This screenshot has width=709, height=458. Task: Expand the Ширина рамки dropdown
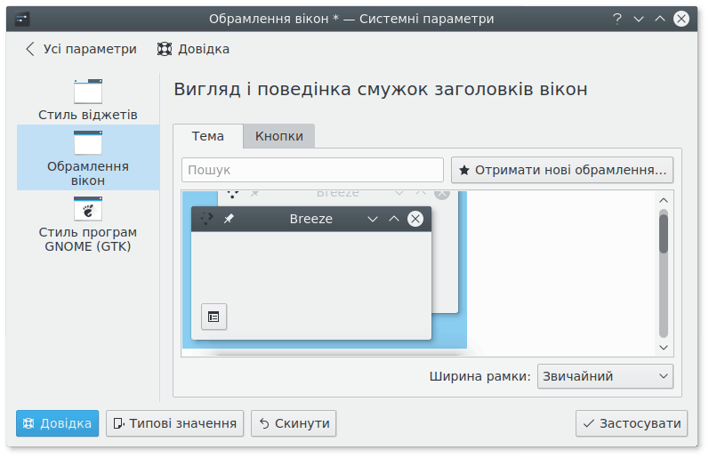coord(605,376)
